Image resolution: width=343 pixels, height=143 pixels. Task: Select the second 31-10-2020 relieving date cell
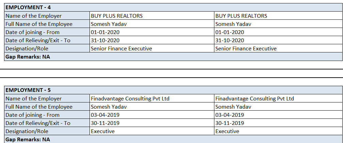230,40
